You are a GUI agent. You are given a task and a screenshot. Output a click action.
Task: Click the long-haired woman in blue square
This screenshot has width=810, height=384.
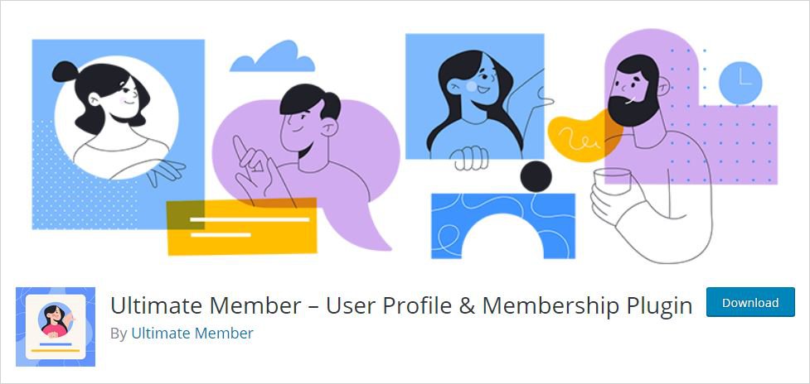point(474,103)
